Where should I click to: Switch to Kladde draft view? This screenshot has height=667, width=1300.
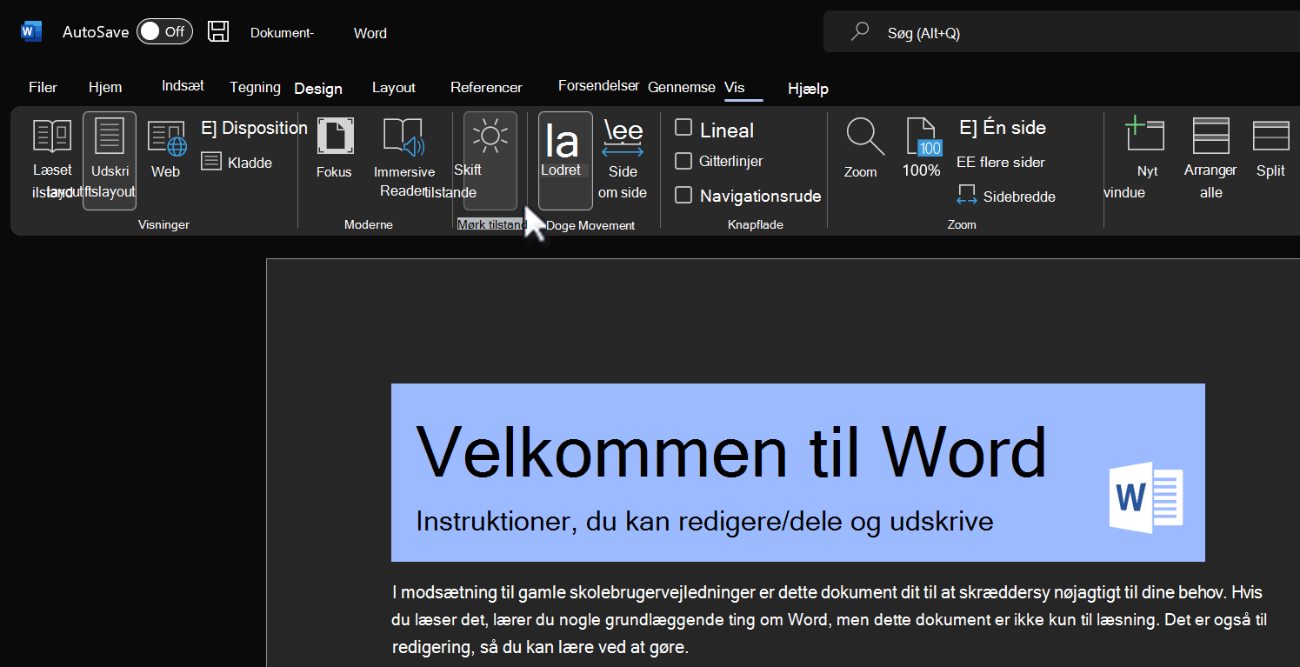click(x=237, y=163)
